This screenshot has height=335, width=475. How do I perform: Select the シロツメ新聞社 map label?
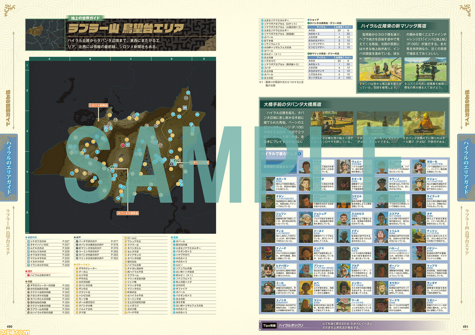(98, 106)
